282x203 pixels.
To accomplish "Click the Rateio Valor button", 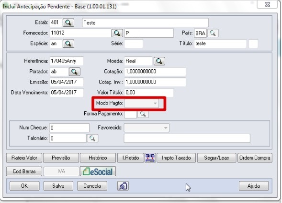I will click(x=24, y=158).
